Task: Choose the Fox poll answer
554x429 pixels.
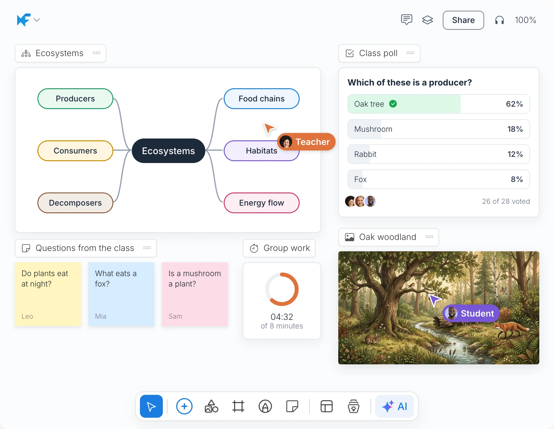Action: click(438, 179)
